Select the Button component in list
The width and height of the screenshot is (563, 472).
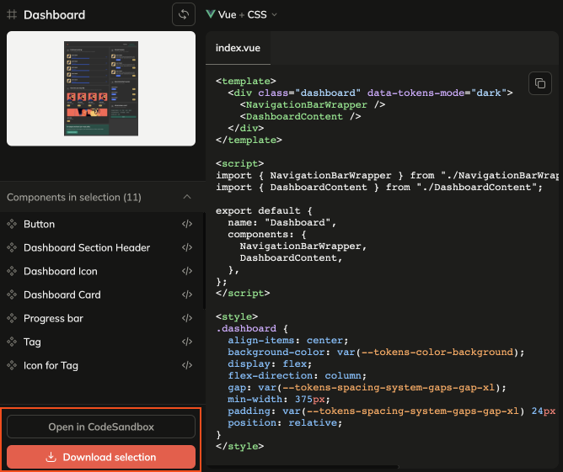click(x=39, y=225)
